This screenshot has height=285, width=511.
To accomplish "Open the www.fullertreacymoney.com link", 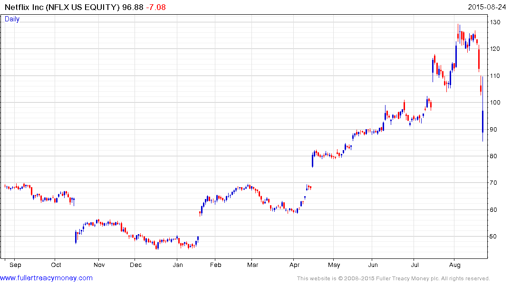I will [46, 278].
